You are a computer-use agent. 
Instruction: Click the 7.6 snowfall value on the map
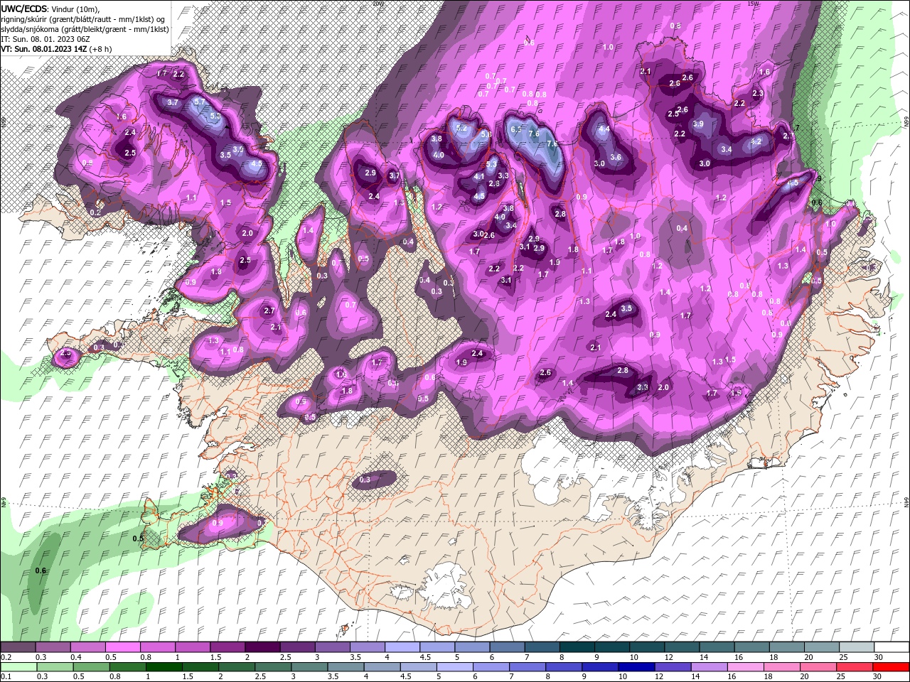[534, 134]
